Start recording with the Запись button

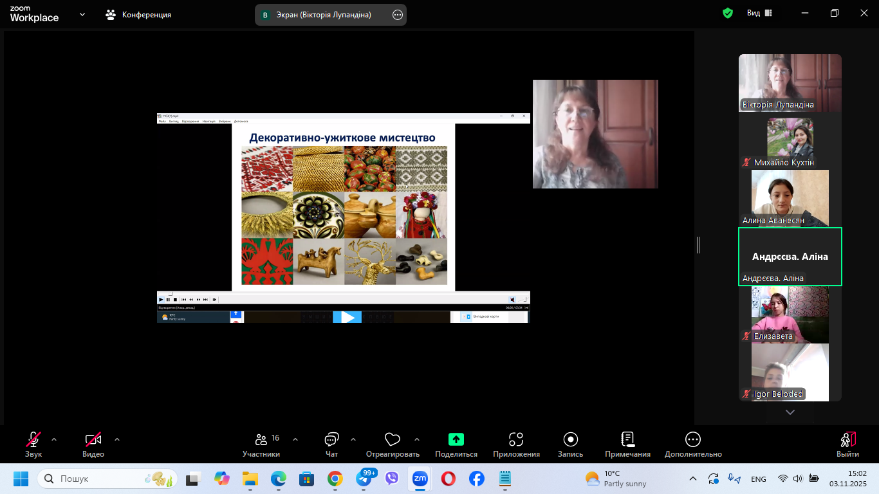[x=570, y=444]
